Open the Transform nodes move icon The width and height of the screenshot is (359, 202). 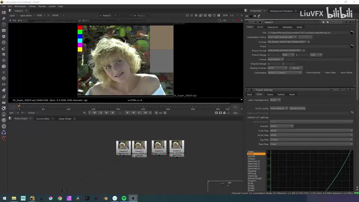(4, 60)
